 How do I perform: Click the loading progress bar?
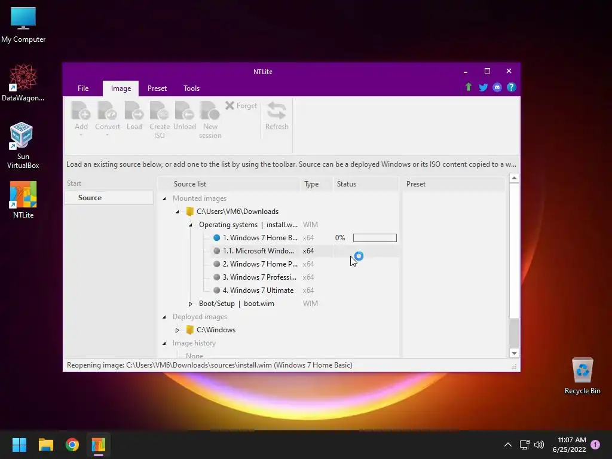pyautogui.click(x=375, y=238)
